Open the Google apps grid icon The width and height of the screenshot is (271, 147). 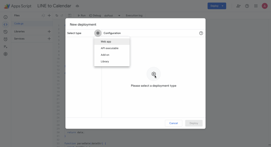click(256, 6)
